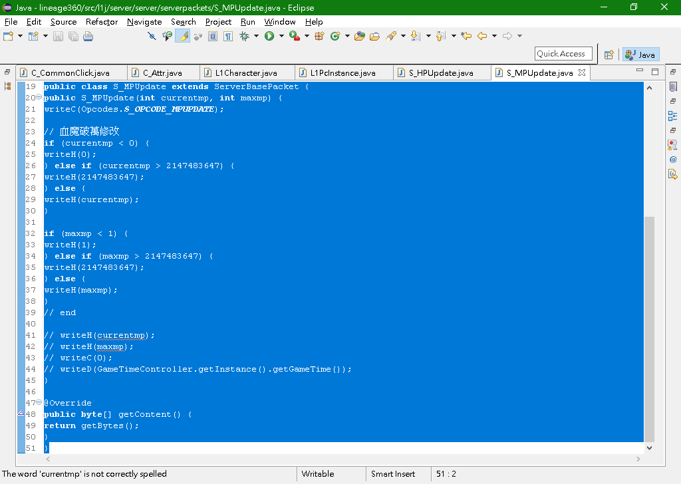The height and width of the screenshot is (484, 681).
Task: Switch to the L1PcInstance.java tab
Action: [342, 73]
